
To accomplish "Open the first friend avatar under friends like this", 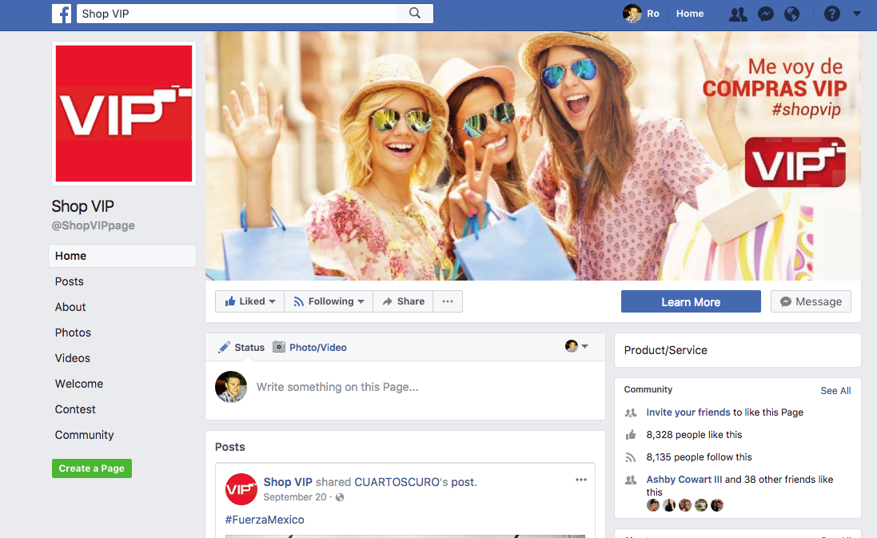I will pos(653,505).
